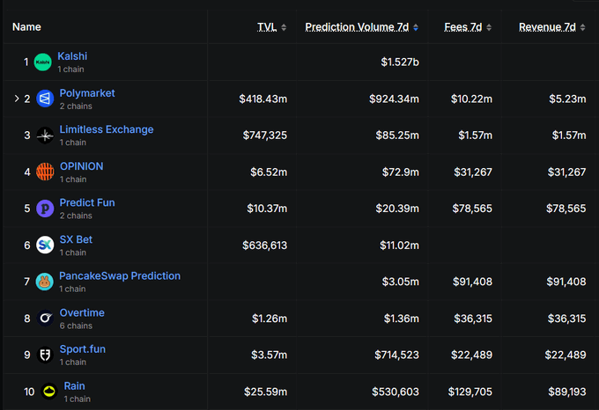Click Rain TVL $25.59m
The image size is (599, 410).
point(265,392)
